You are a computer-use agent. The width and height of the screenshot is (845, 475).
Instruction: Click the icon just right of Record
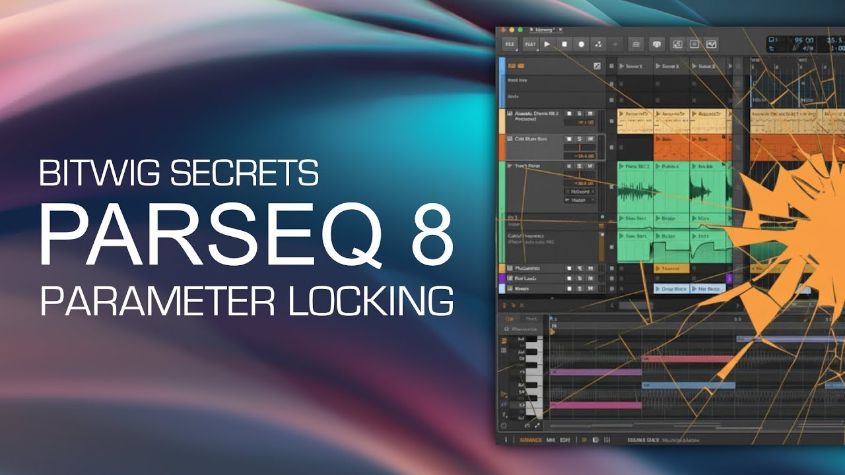599,44
